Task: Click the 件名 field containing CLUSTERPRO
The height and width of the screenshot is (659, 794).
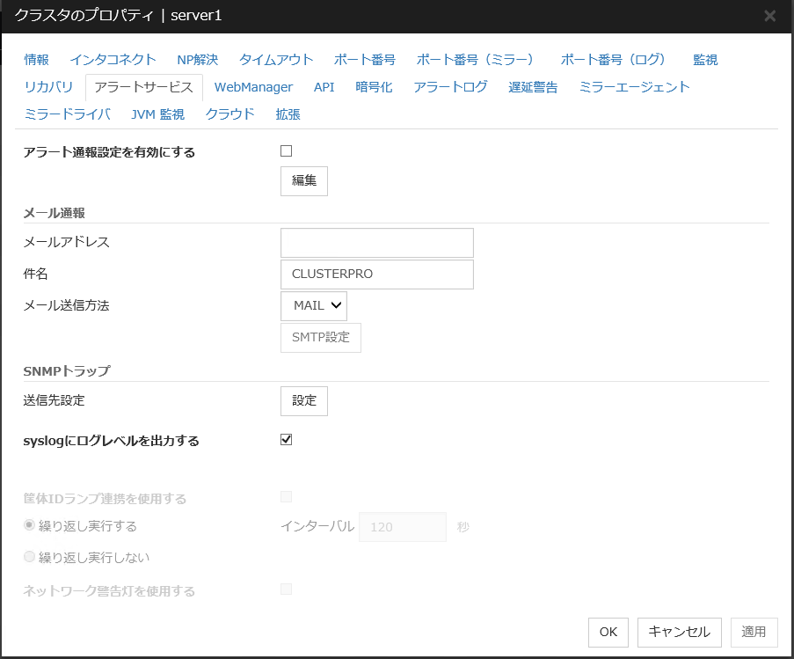Action: tap(376, 274)
